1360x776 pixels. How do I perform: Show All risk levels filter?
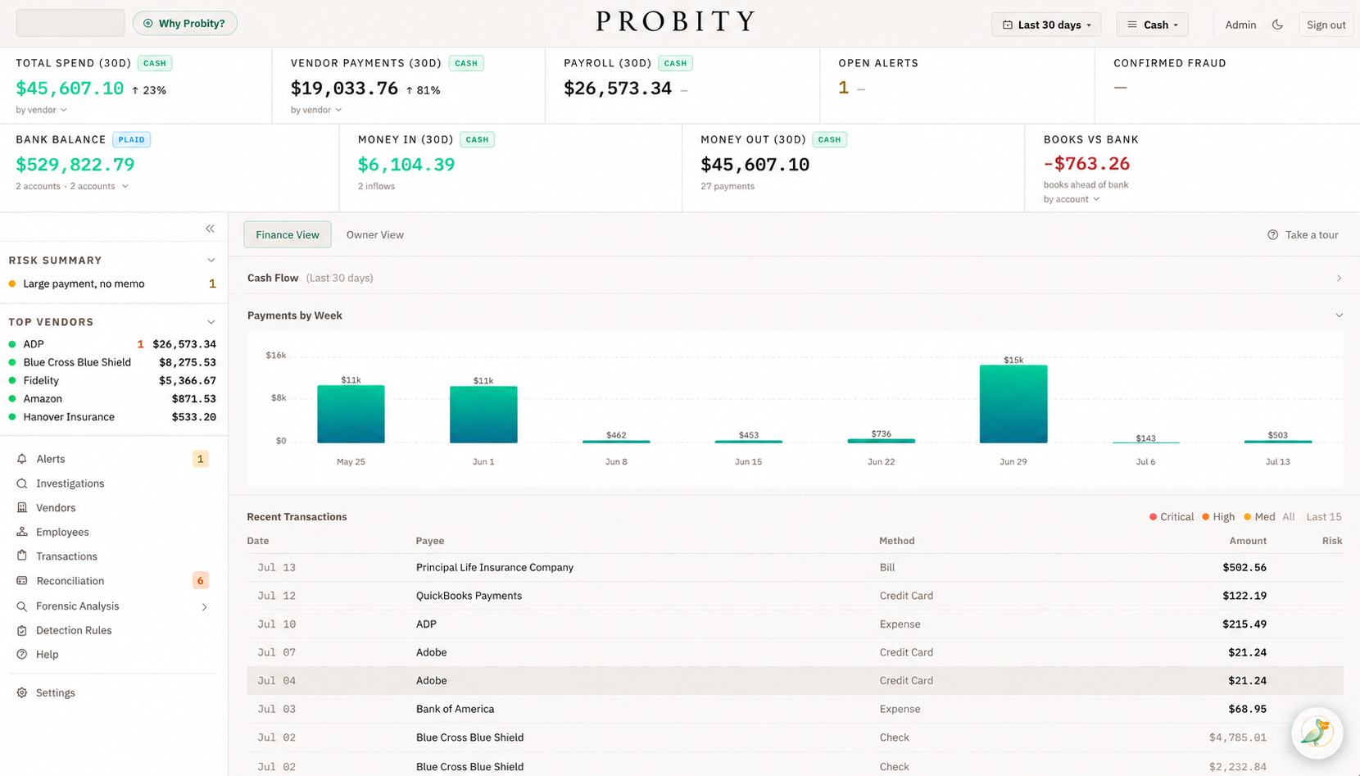tap(1289, 517)
